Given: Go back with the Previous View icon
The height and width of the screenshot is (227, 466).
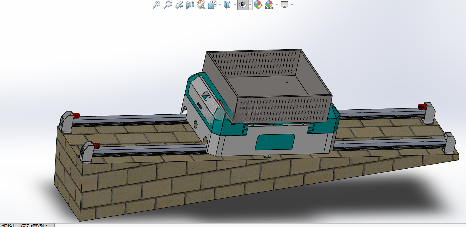Looking at the screenshot, I should (179, 4).
